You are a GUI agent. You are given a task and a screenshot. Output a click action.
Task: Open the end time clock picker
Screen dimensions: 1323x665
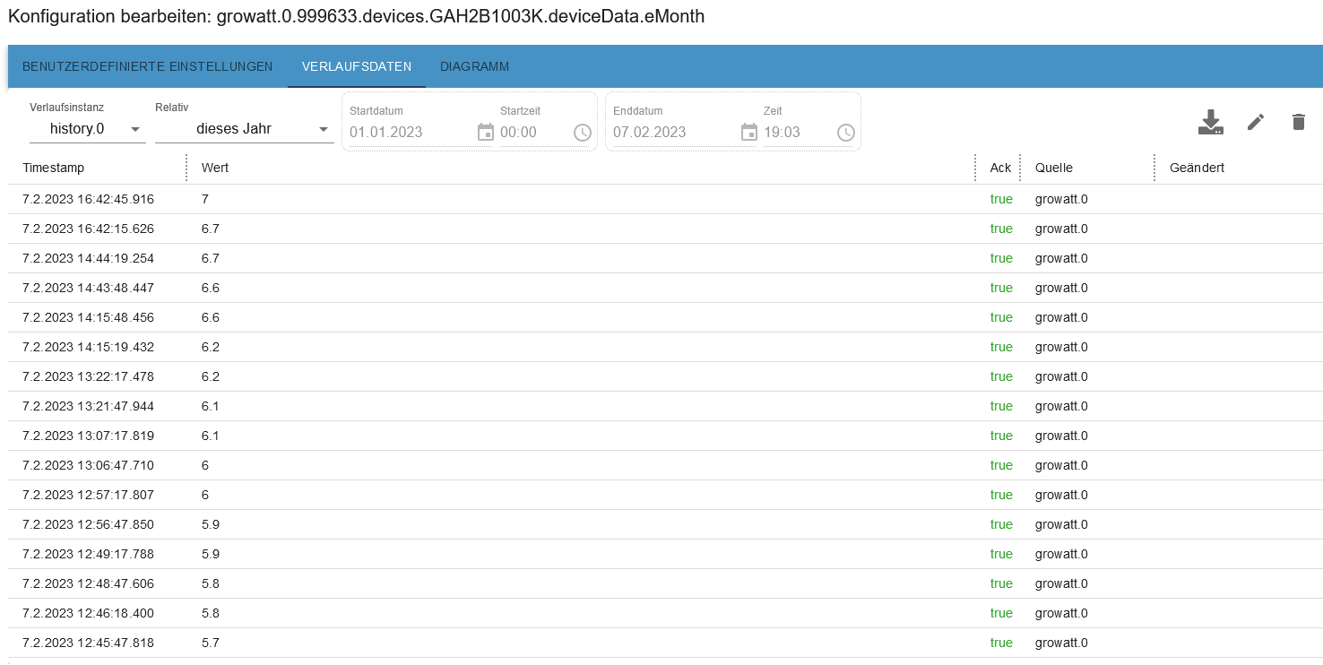click(846, 132)
